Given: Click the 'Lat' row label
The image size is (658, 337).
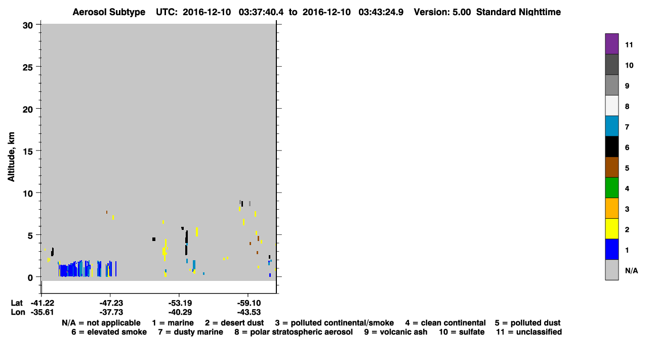Looking at the screenshot, I should point(17,303).
